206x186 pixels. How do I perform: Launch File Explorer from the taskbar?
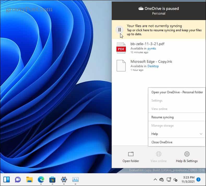(30, 179)
